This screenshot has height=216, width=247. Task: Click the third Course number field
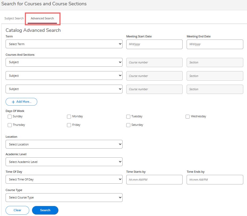pos(154,89)
